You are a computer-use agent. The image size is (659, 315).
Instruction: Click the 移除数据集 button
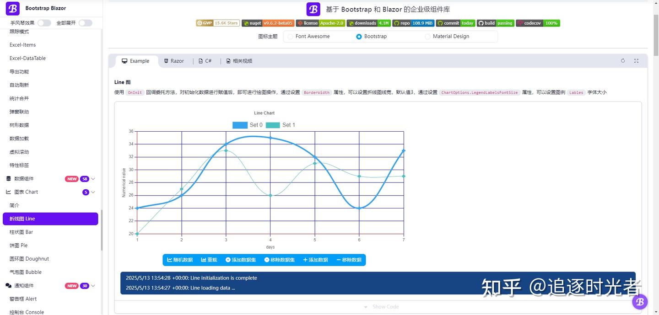click(280, 260)
